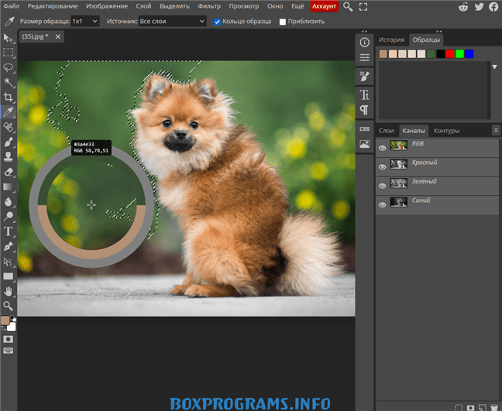
Task: Hide the Красный channel
Action: tap(382, 166)
